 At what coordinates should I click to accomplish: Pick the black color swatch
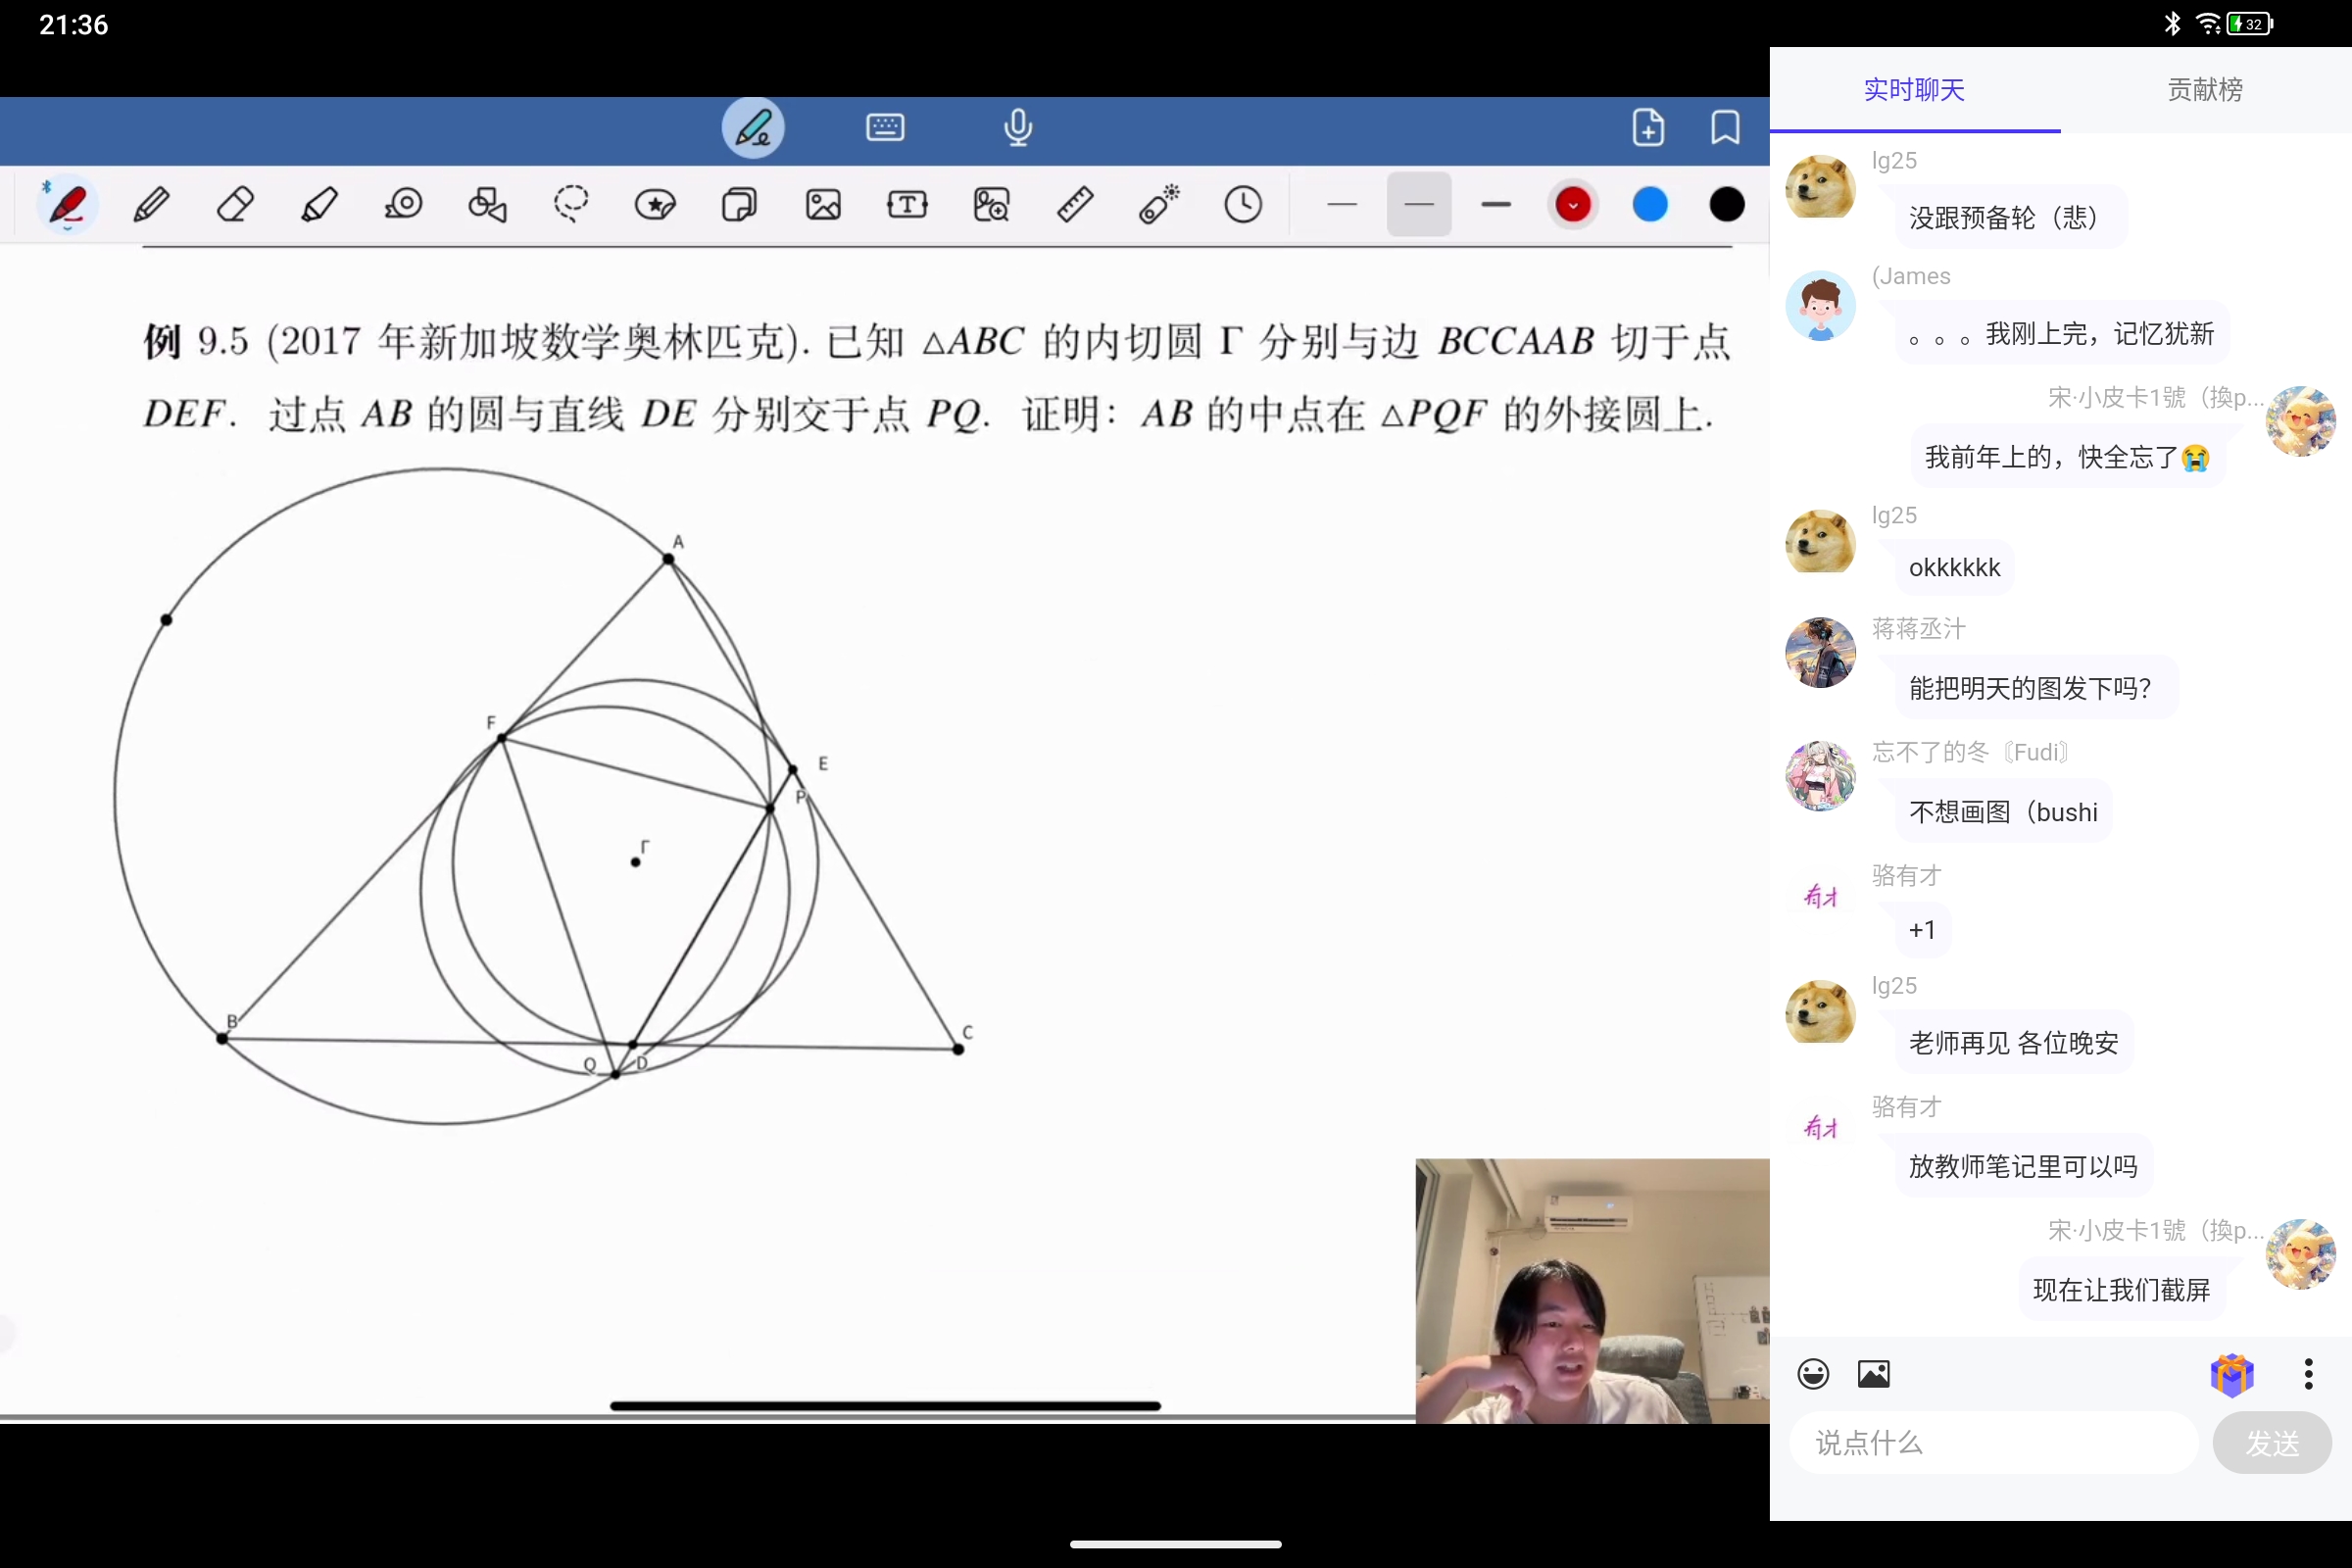point(1727,205)
